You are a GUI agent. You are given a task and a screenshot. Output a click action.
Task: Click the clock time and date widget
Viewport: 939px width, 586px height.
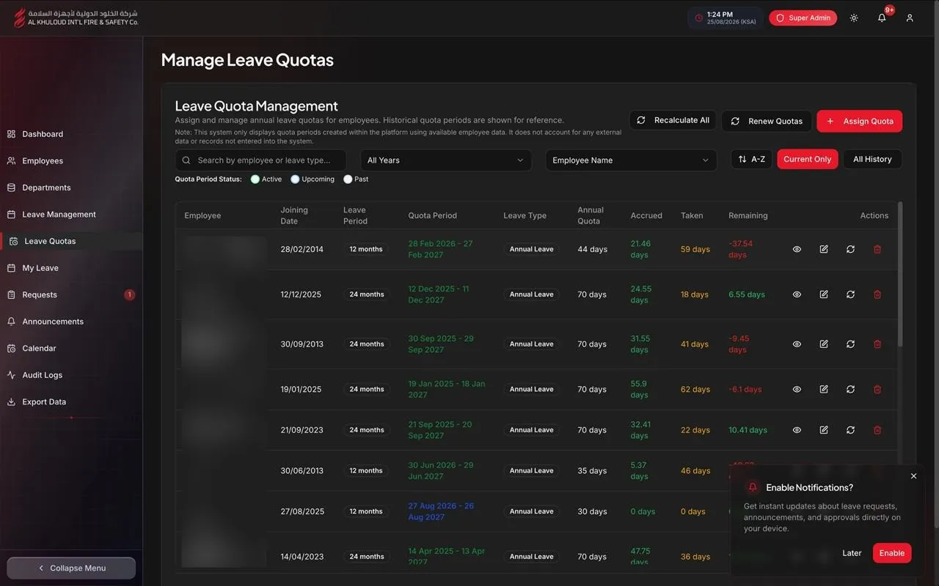click(x=725, y=18)
